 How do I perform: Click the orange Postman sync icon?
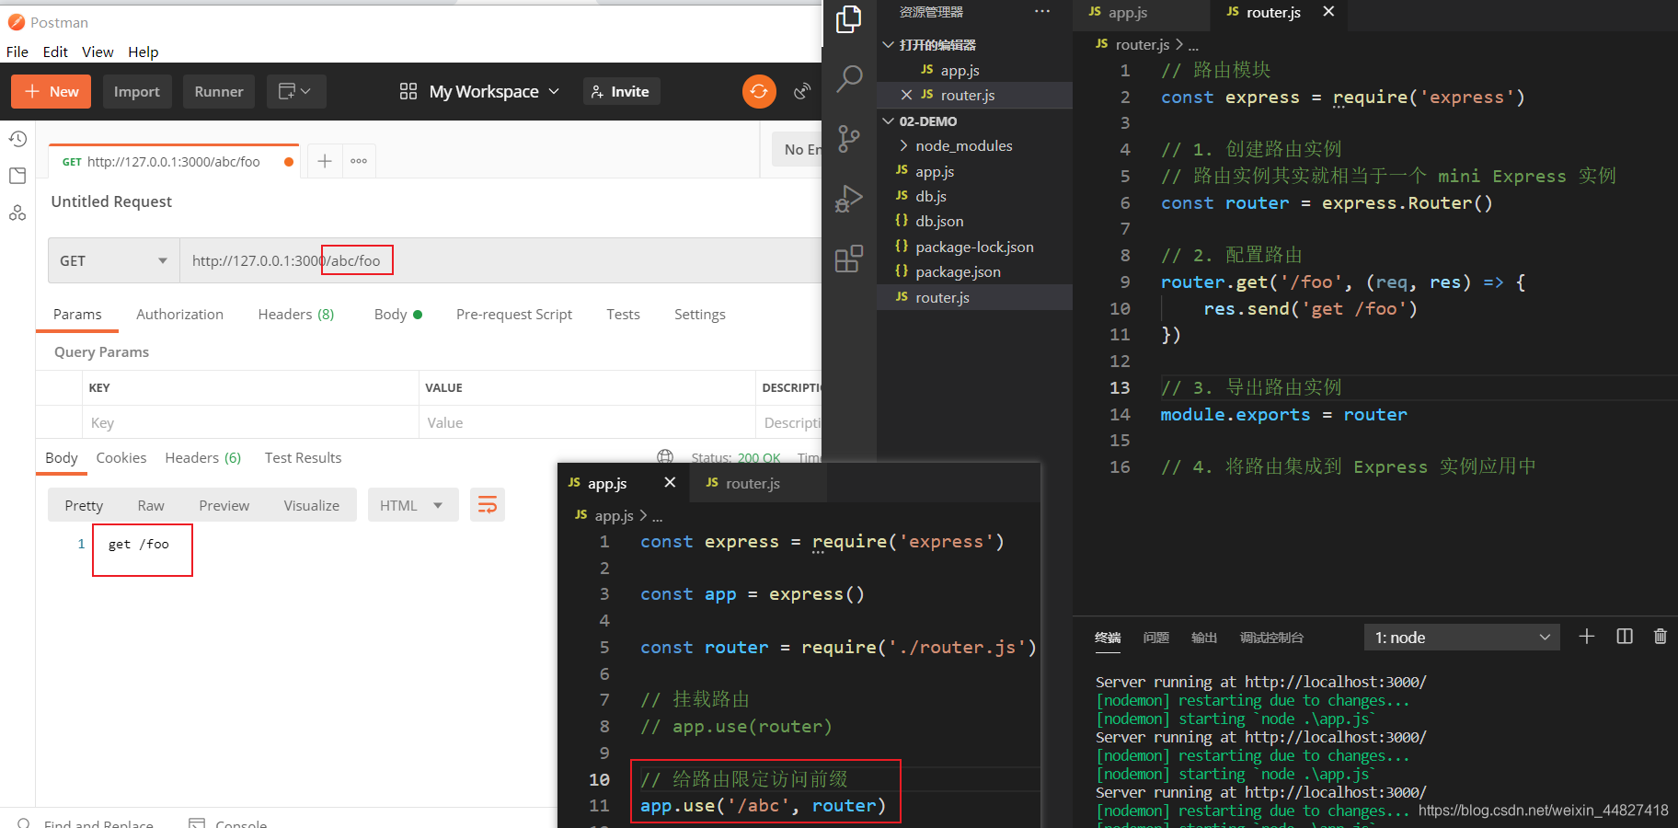(x=759, y=91)
